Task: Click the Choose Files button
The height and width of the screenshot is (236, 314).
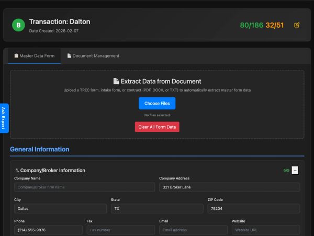Action: [157, 103]
